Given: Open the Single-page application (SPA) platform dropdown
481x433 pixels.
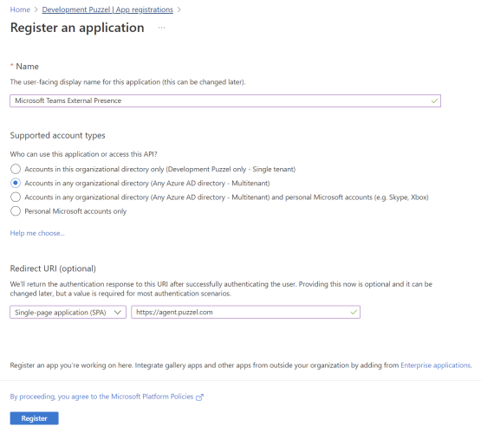Looking at the screenshot, I should coord(68,313).
